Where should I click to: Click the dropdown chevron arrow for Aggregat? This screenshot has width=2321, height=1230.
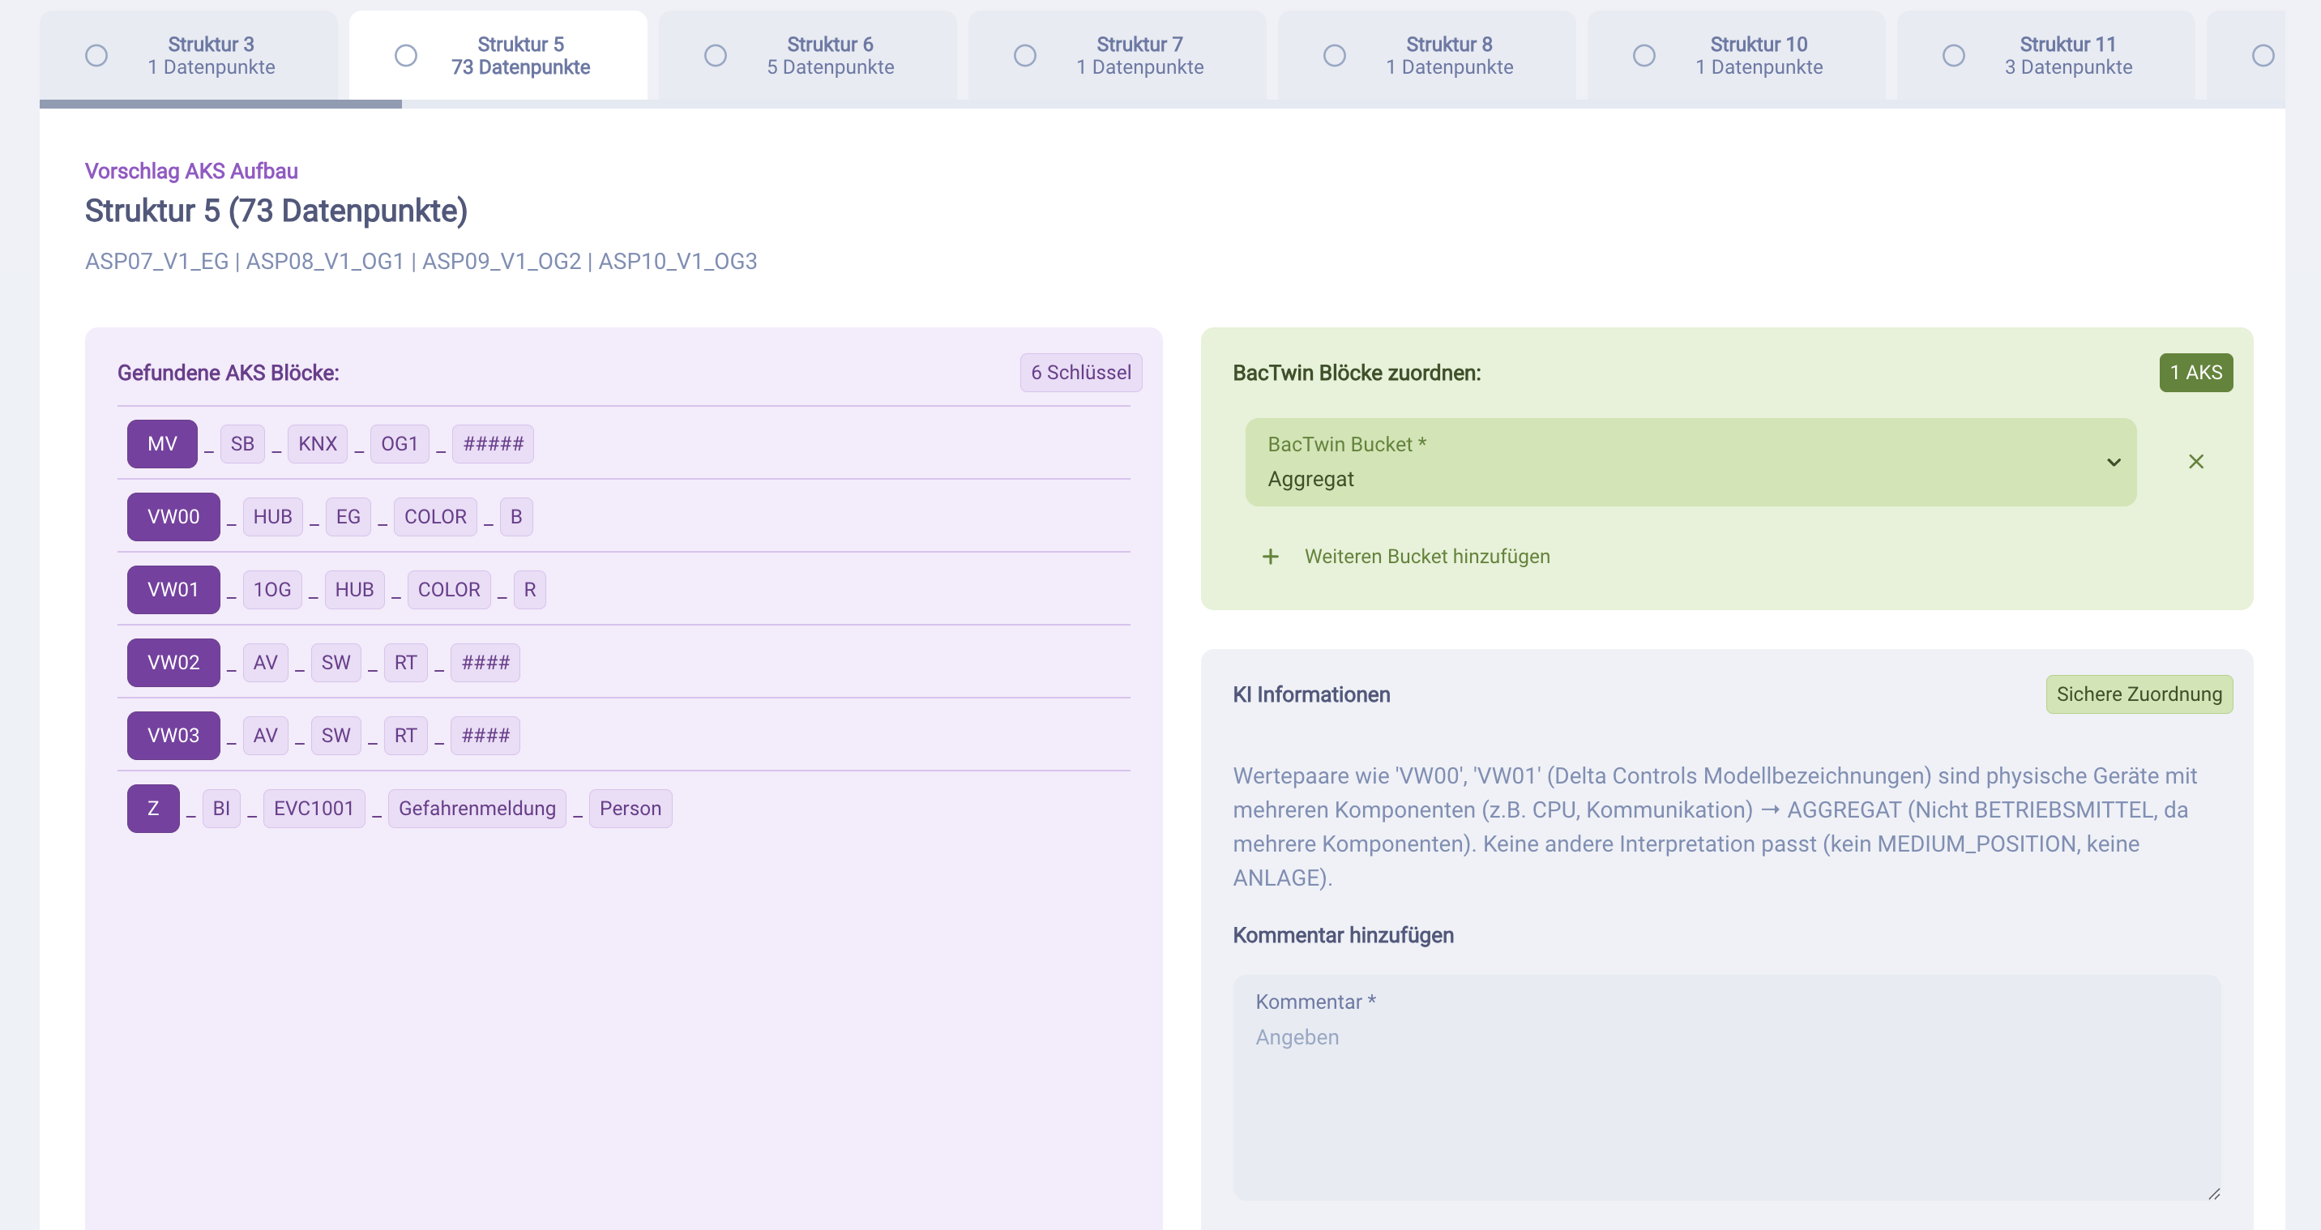(2113, 463)
